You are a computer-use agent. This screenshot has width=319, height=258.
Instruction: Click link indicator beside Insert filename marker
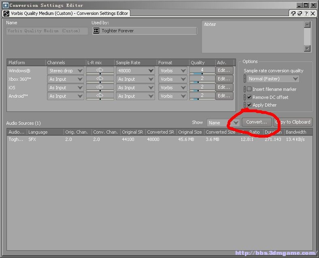click(245, 89)
